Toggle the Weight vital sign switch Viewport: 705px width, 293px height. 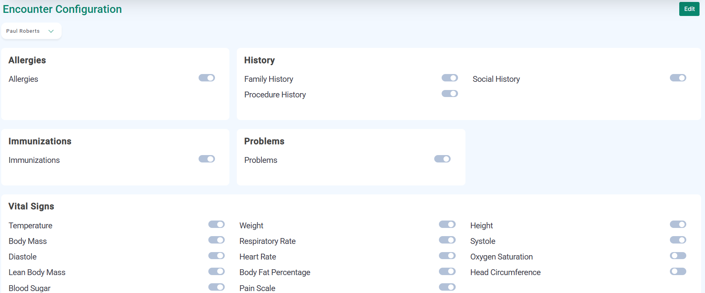[447, 224]
